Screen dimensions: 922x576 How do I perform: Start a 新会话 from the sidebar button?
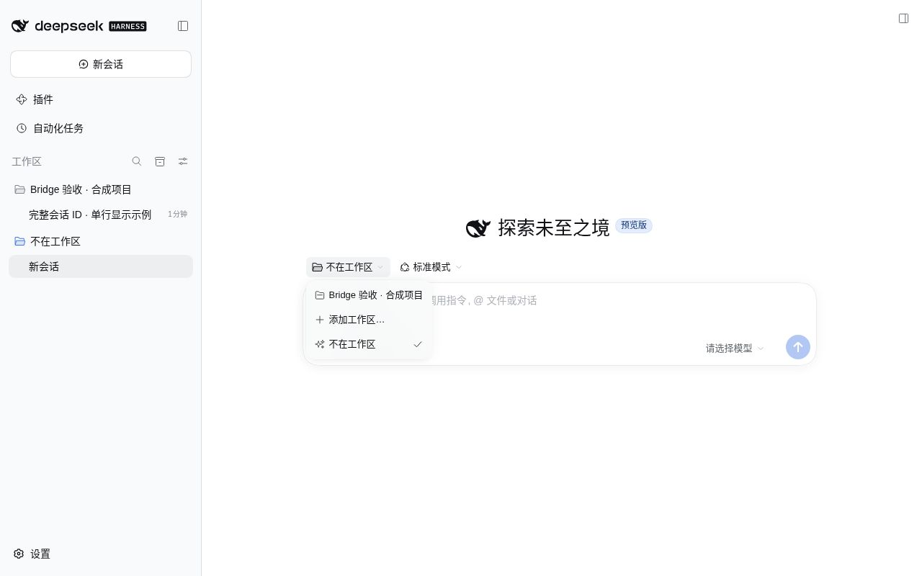[101, 64]
